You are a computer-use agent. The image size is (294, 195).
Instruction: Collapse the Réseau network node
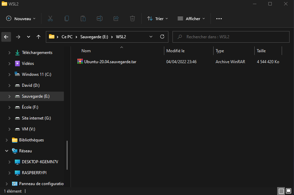pos(7,151)
